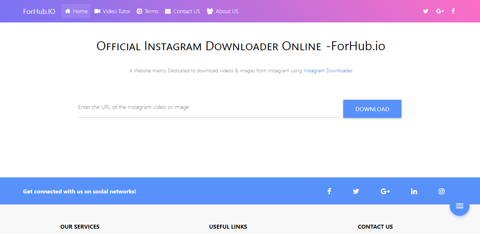Click the CONTACT US footer heading

tap(375, 227)
